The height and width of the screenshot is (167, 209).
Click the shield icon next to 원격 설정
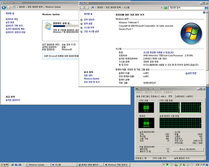pyautogui.click(x=82, y=24)
